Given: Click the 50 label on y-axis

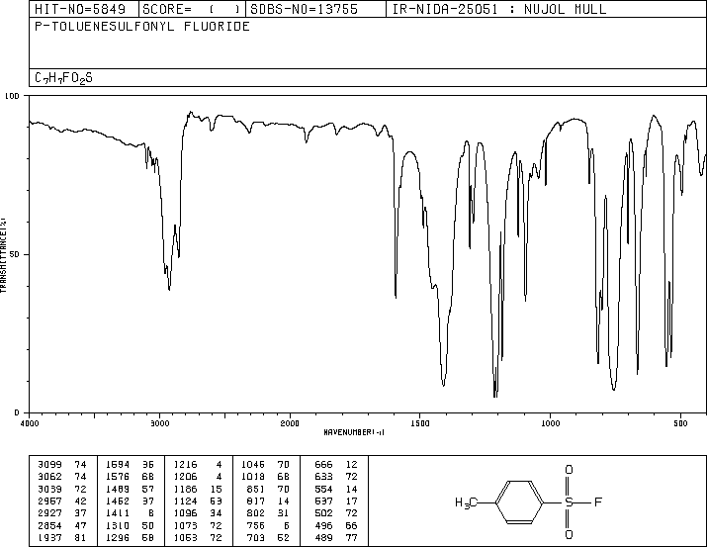Looking at the screenshot, I should [15, 254].
